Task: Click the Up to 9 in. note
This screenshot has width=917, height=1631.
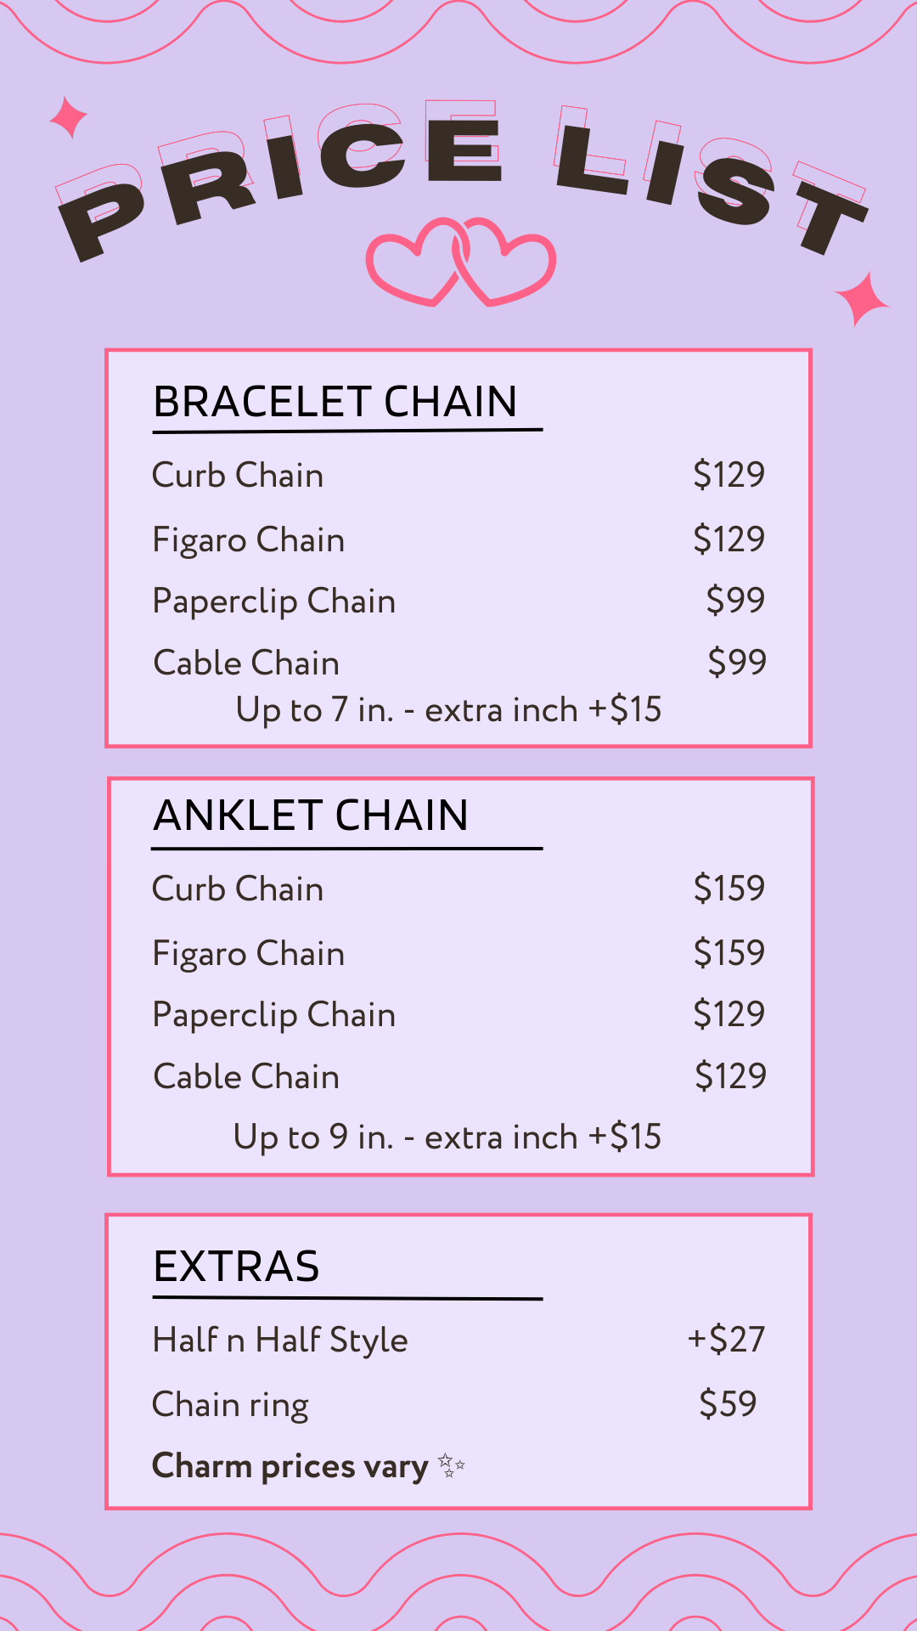Action: (447, 1137)
